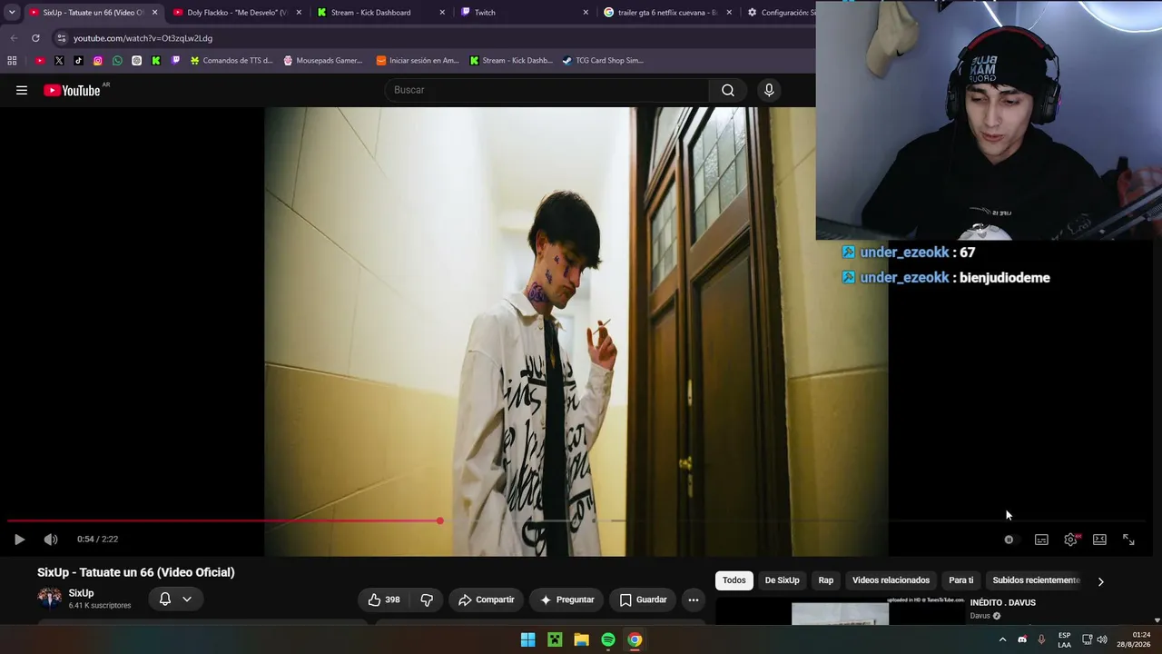The height and width of the screenshot is (654, 1162).
Task: Open the SixUp channel avatar
Action: [x=50, y=598]
